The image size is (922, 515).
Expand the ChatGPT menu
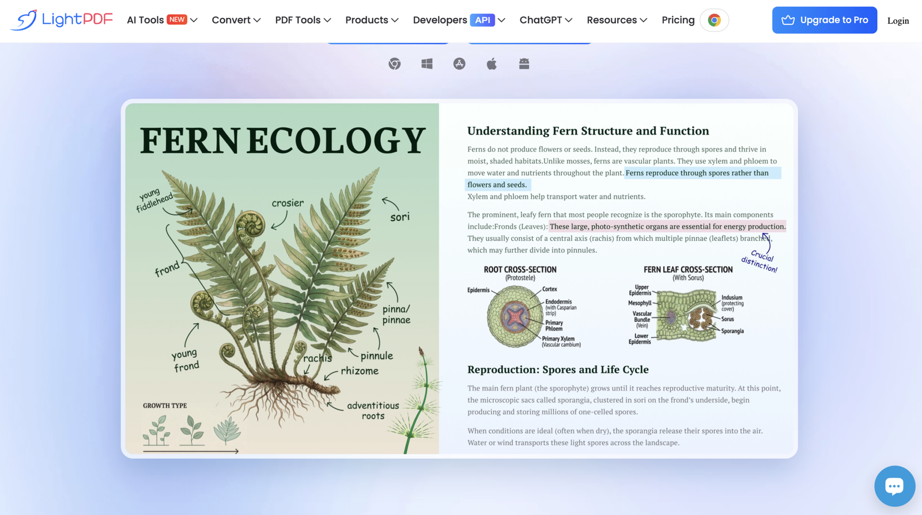(546, 20)
